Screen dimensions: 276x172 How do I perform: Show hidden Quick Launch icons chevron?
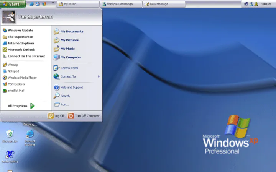53,3
